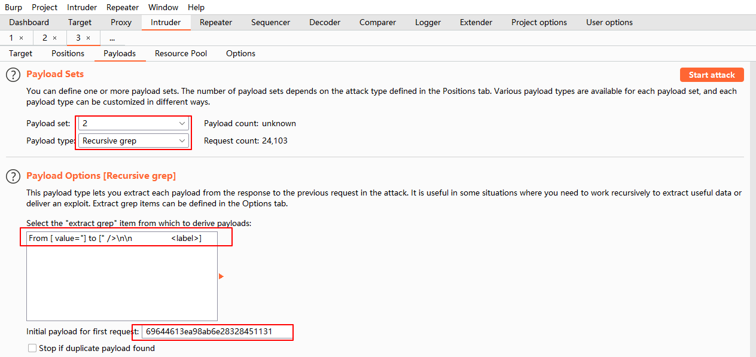This screenshot has width=756, height=357.
Task: Open the Positions sub-tab
Action: 68,53
